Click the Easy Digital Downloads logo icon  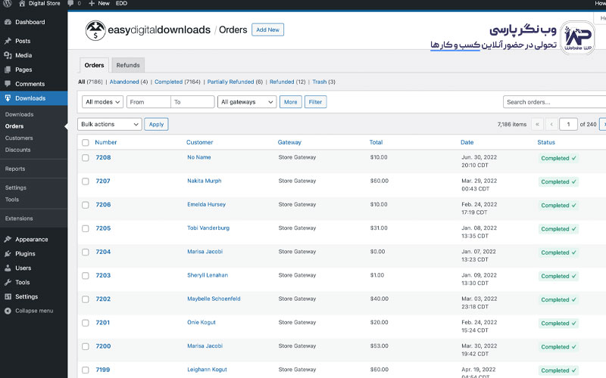pyautogui.click(x=95, y=30)
